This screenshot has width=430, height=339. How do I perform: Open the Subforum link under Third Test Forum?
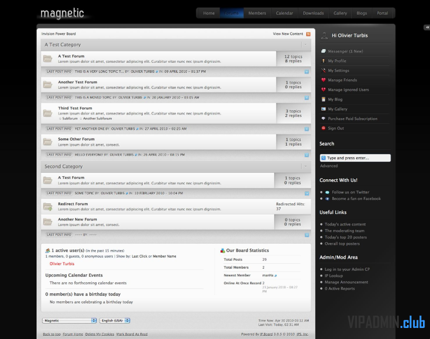click(x=70, y=119)
